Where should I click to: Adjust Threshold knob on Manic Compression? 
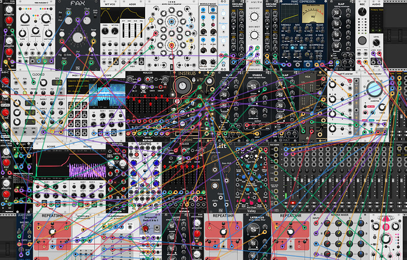point(285,30)
